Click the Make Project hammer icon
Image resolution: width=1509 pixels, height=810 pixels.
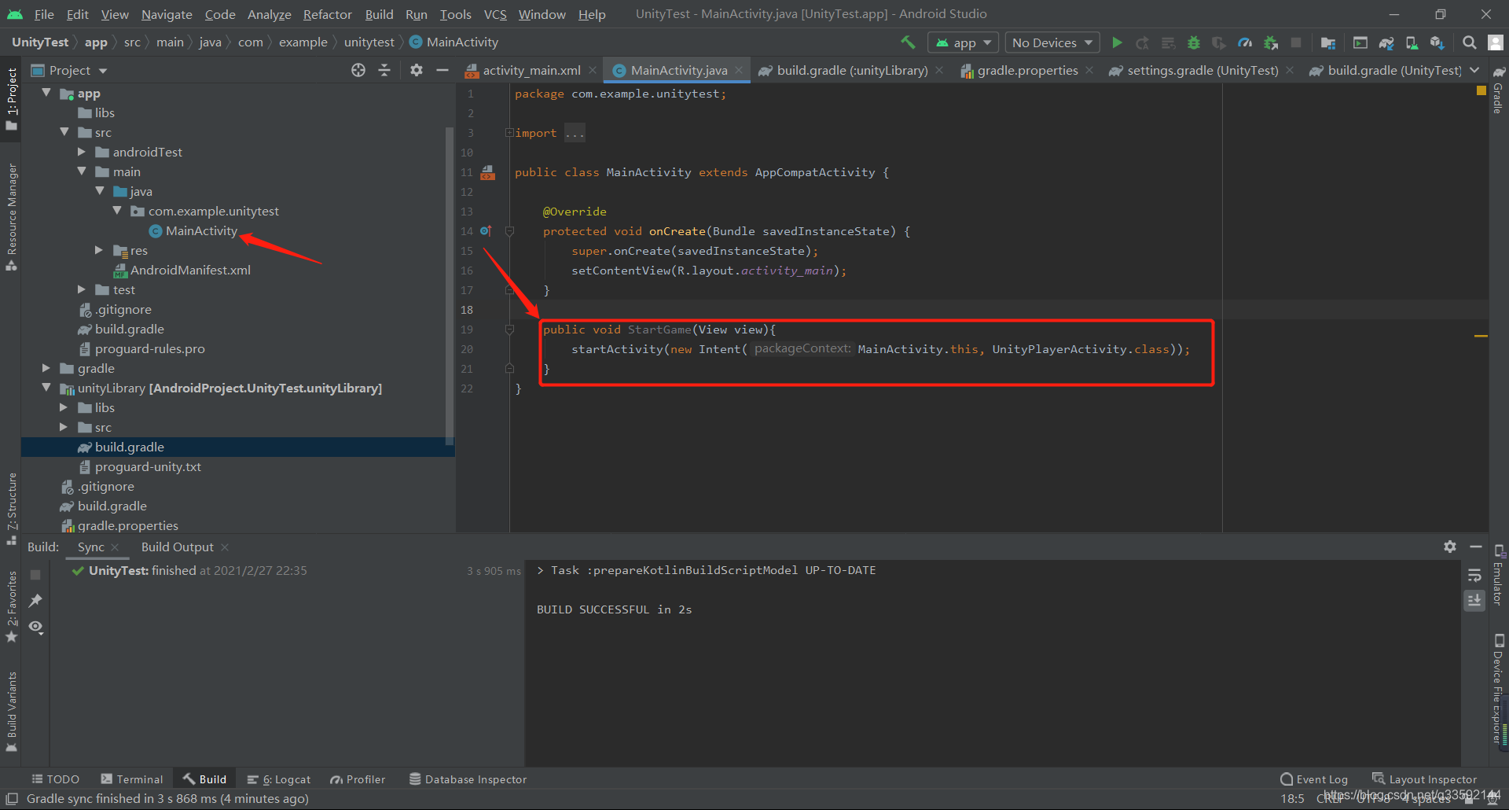tap(908, 42)
